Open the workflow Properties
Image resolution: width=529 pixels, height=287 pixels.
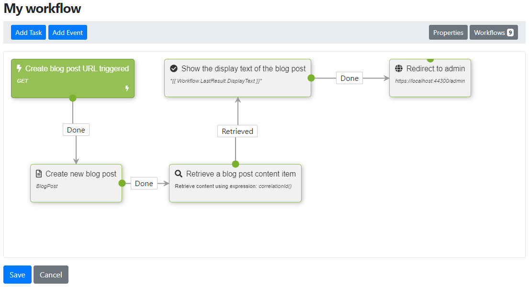[x=448, y=33]
